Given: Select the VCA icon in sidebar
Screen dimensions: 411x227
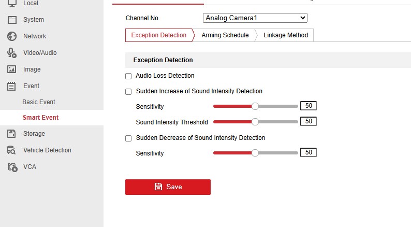Looking at the screenshot, I should tap(11, 167).
